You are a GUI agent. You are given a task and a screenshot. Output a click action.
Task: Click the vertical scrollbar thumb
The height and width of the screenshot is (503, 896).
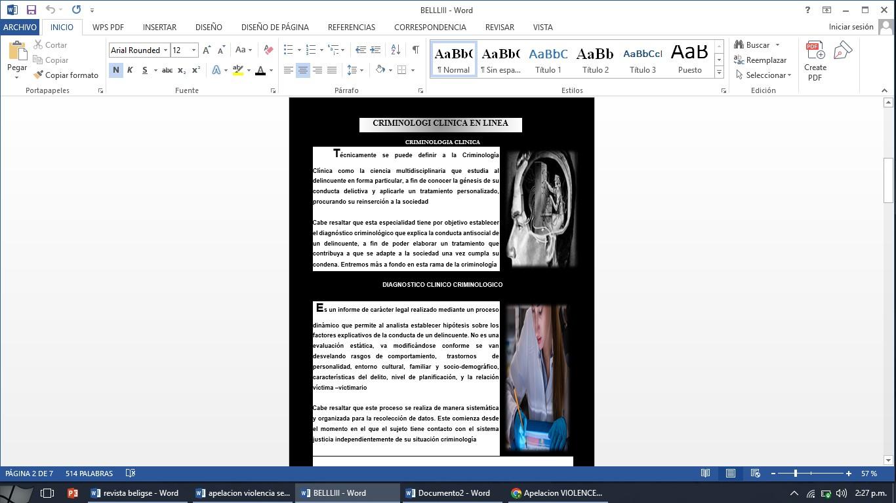coord(889,181)
